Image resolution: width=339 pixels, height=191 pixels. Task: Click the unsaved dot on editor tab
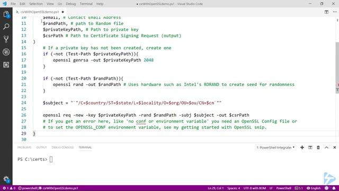(63, 12)
